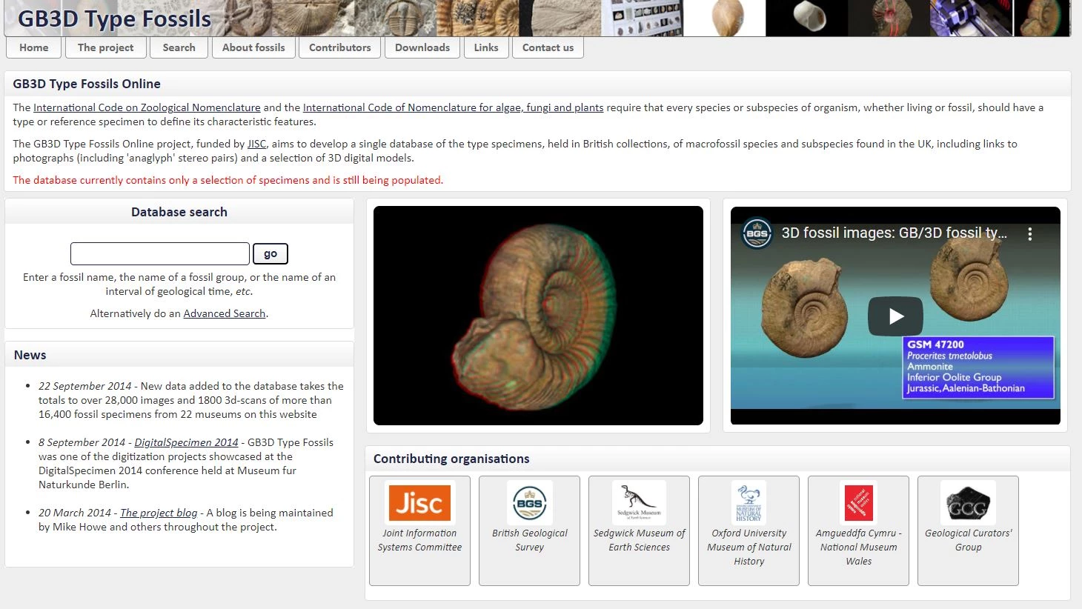This screenshot has width=1082, height=609.
Task: Click the Jisc logo icon
Action: tap(419, 503)
